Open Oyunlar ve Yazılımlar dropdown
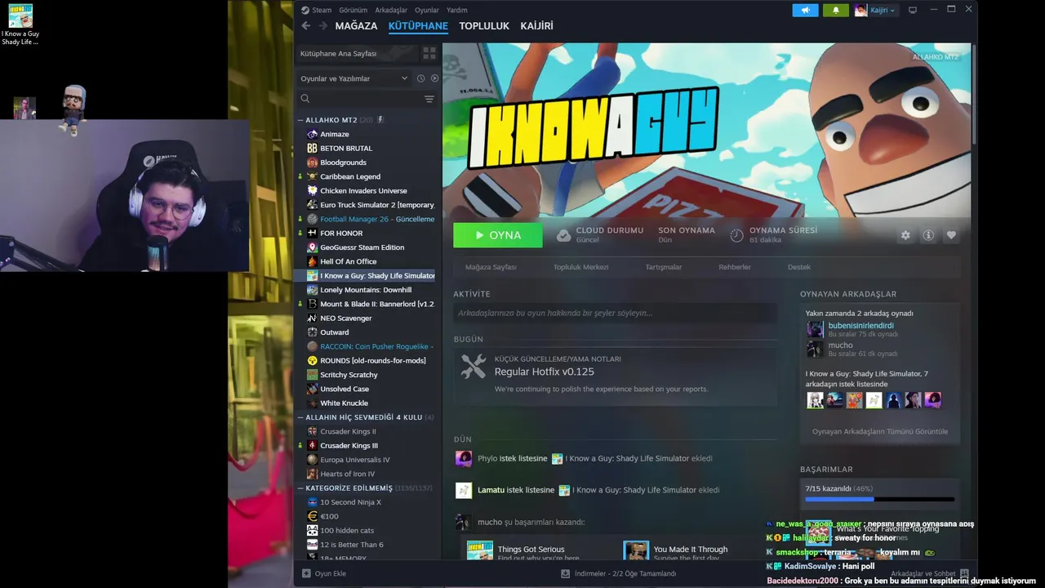The image size is (1045, 588). pyautogui.click(x=354, y=78)
